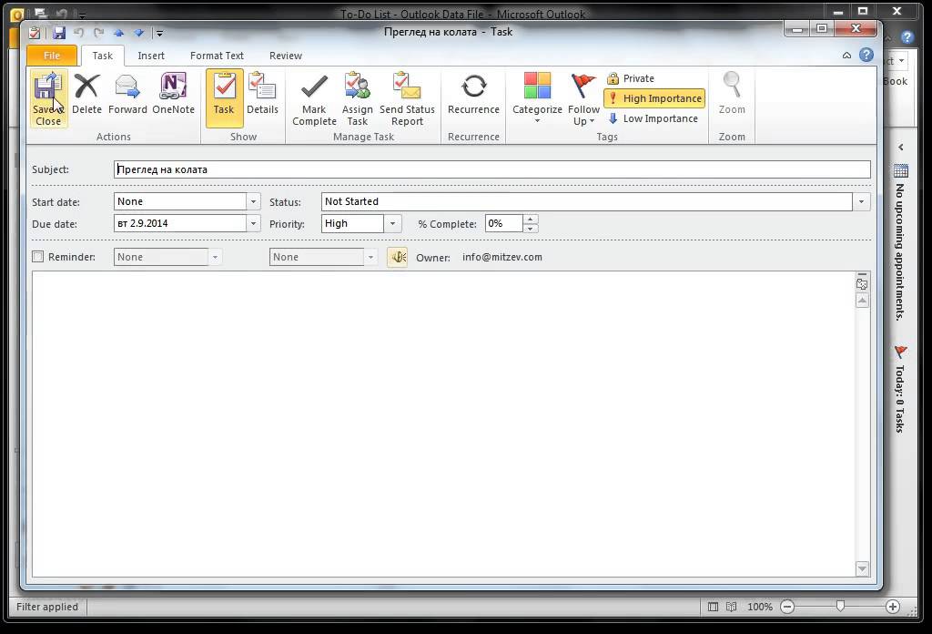
Task: Forward this task
Action: 127,94
